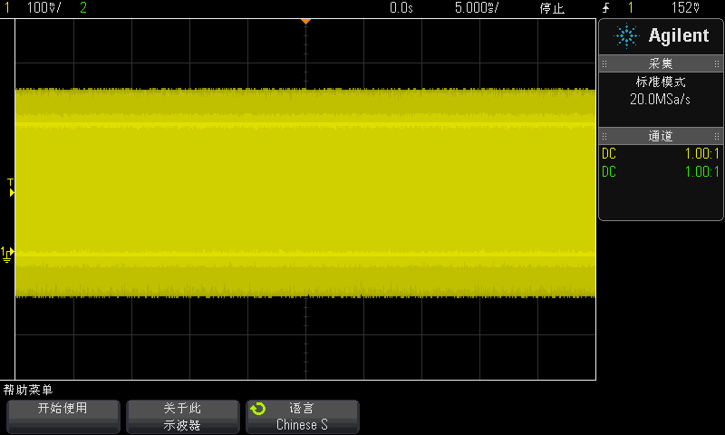Click the 0.0s horizontal delay readout
Image resolution: width=725 pixels, height=435 pixels.
pyautogui.click(x=401, y=8)
